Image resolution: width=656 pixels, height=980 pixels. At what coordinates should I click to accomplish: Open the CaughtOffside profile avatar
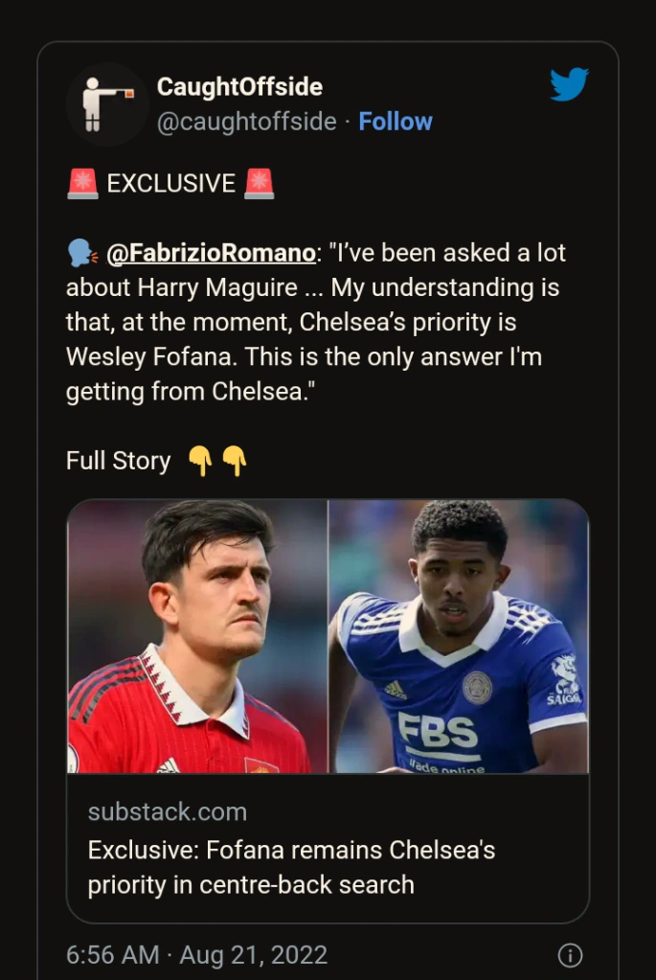pos(107,103)
